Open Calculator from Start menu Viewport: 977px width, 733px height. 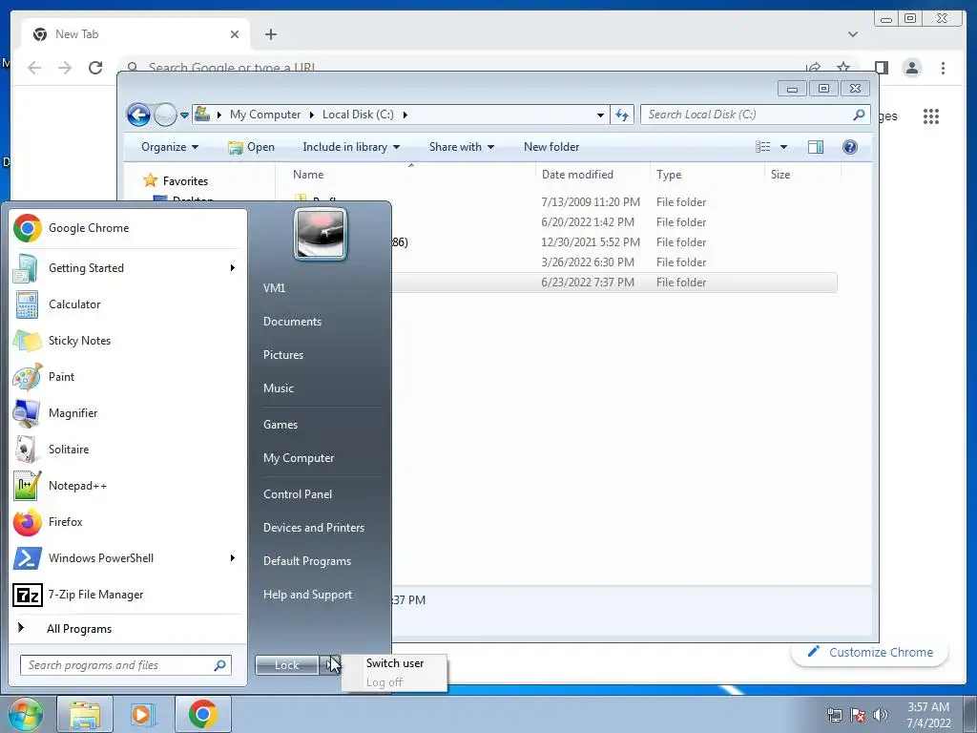pyautogui.click(x=128, y=304)
